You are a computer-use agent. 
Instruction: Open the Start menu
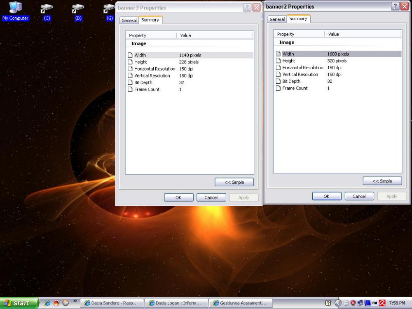point(19,303)
